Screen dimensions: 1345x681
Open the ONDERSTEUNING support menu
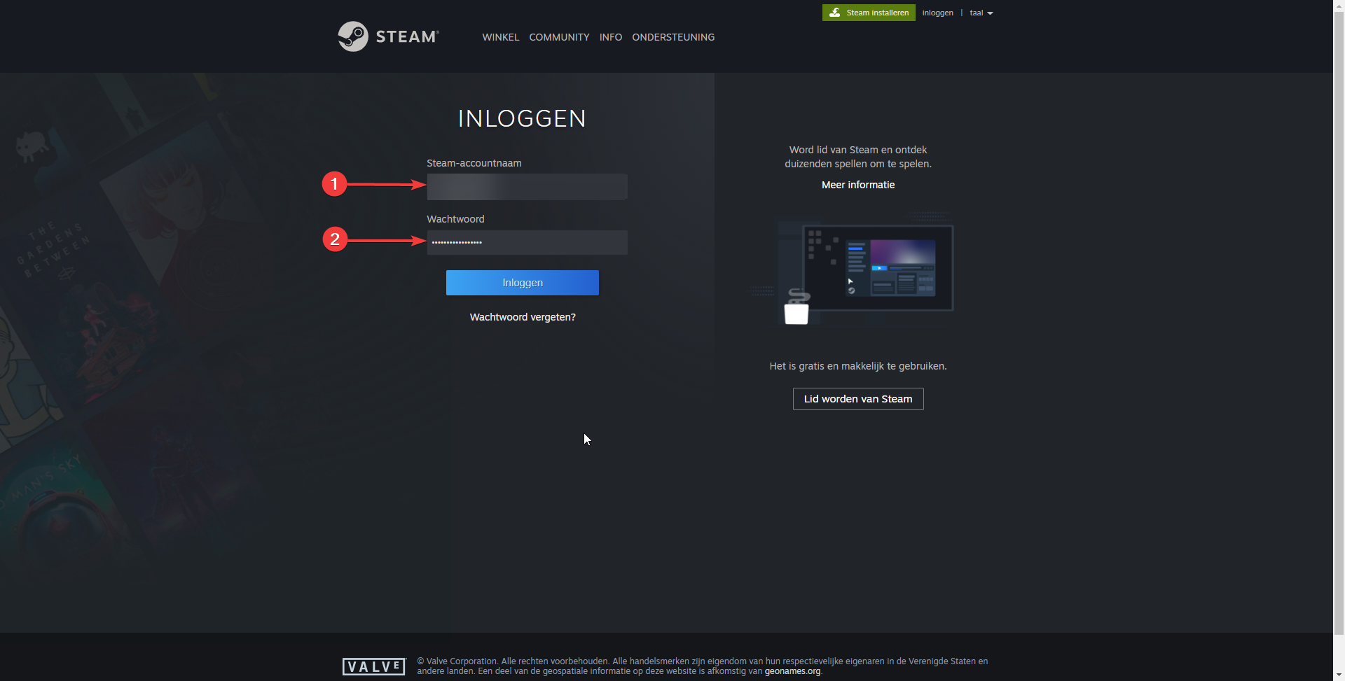click(673, 37)
